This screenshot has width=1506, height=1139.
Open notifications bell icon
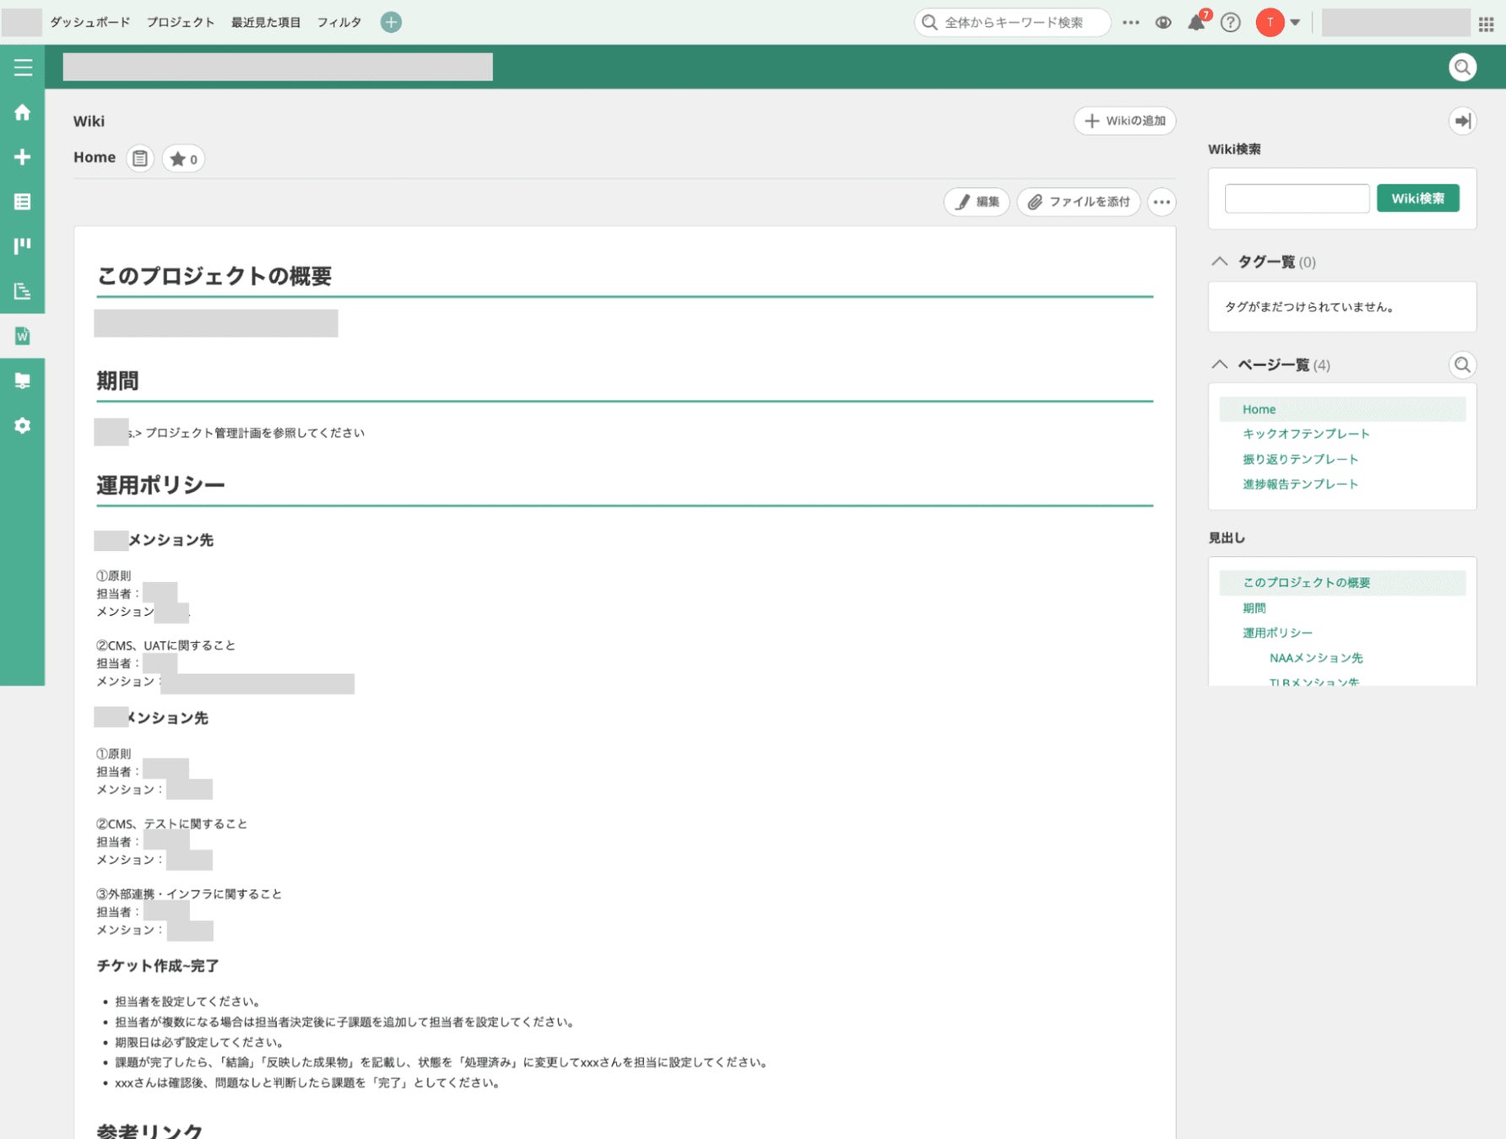(x=1197, y=23)
